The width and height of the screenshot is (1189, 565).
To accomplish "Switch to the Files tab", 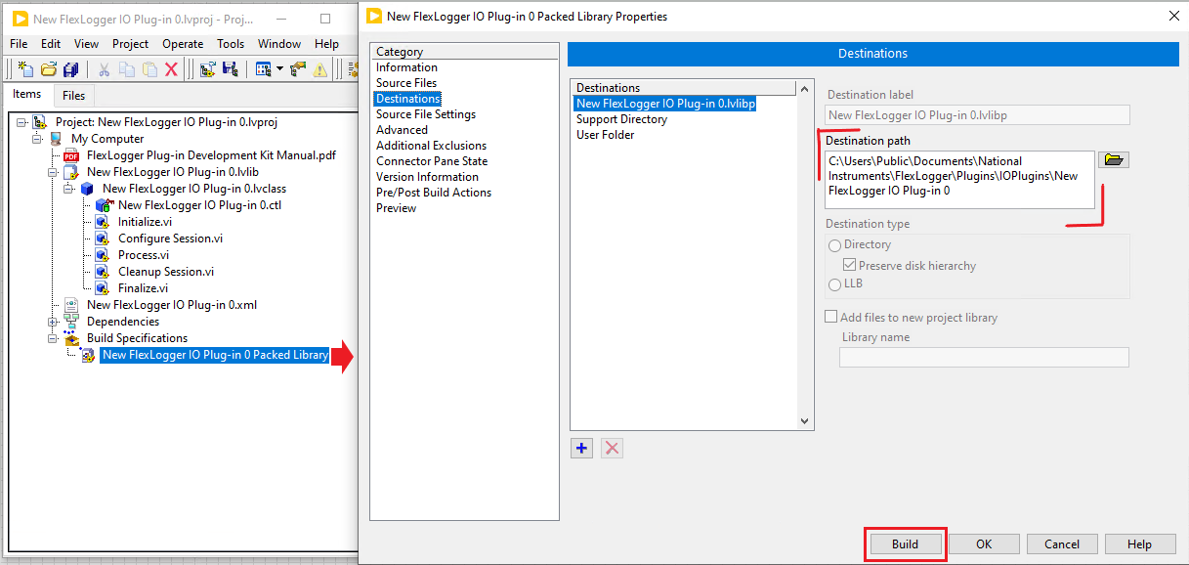I will pos(74,96).
